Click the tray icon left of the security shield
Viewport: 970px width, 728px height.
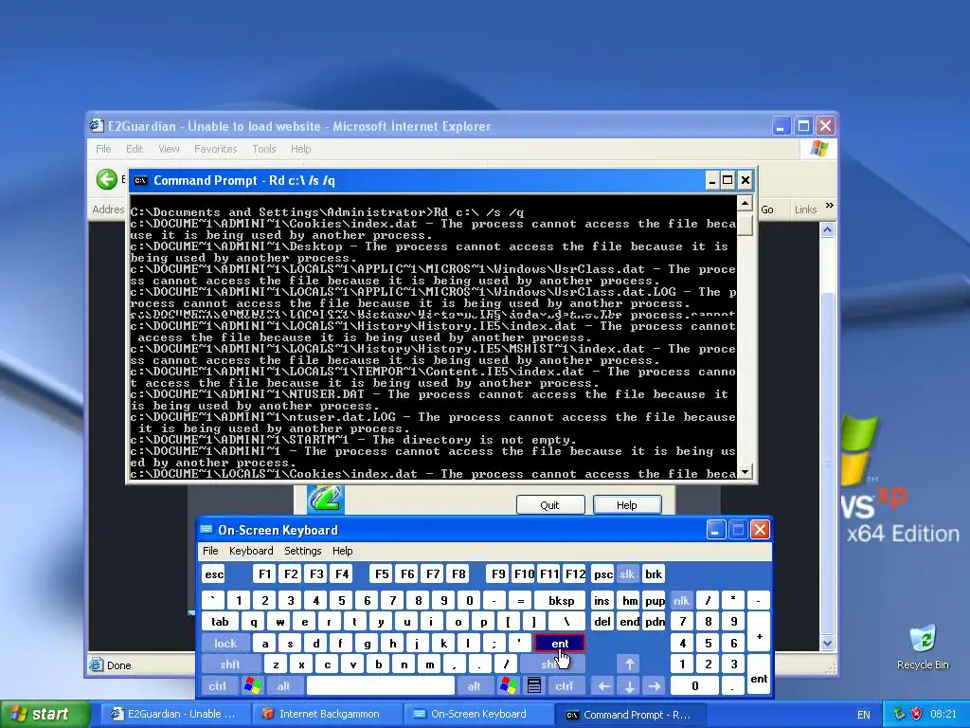point(899,714)
